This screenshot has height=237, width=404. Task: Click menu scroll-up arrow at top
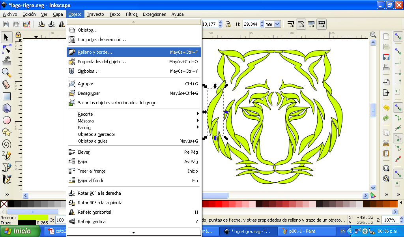pyautogui.click(x=133, y=22)
